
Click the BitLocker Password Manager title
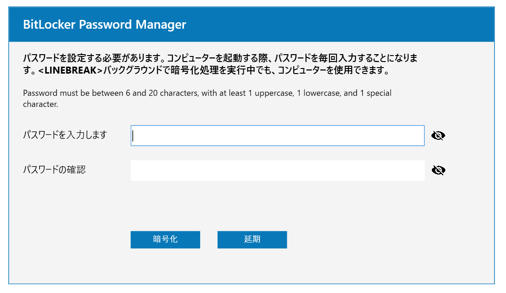tap(105, 25)
